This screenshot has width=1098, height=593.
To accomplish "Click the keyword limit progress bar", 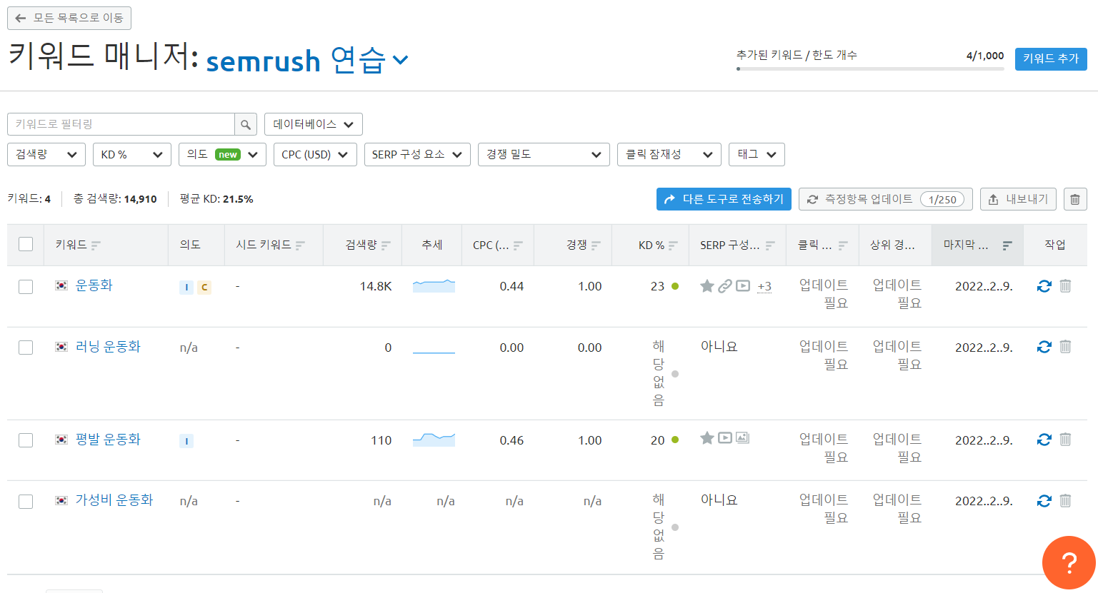I will 870,69.
